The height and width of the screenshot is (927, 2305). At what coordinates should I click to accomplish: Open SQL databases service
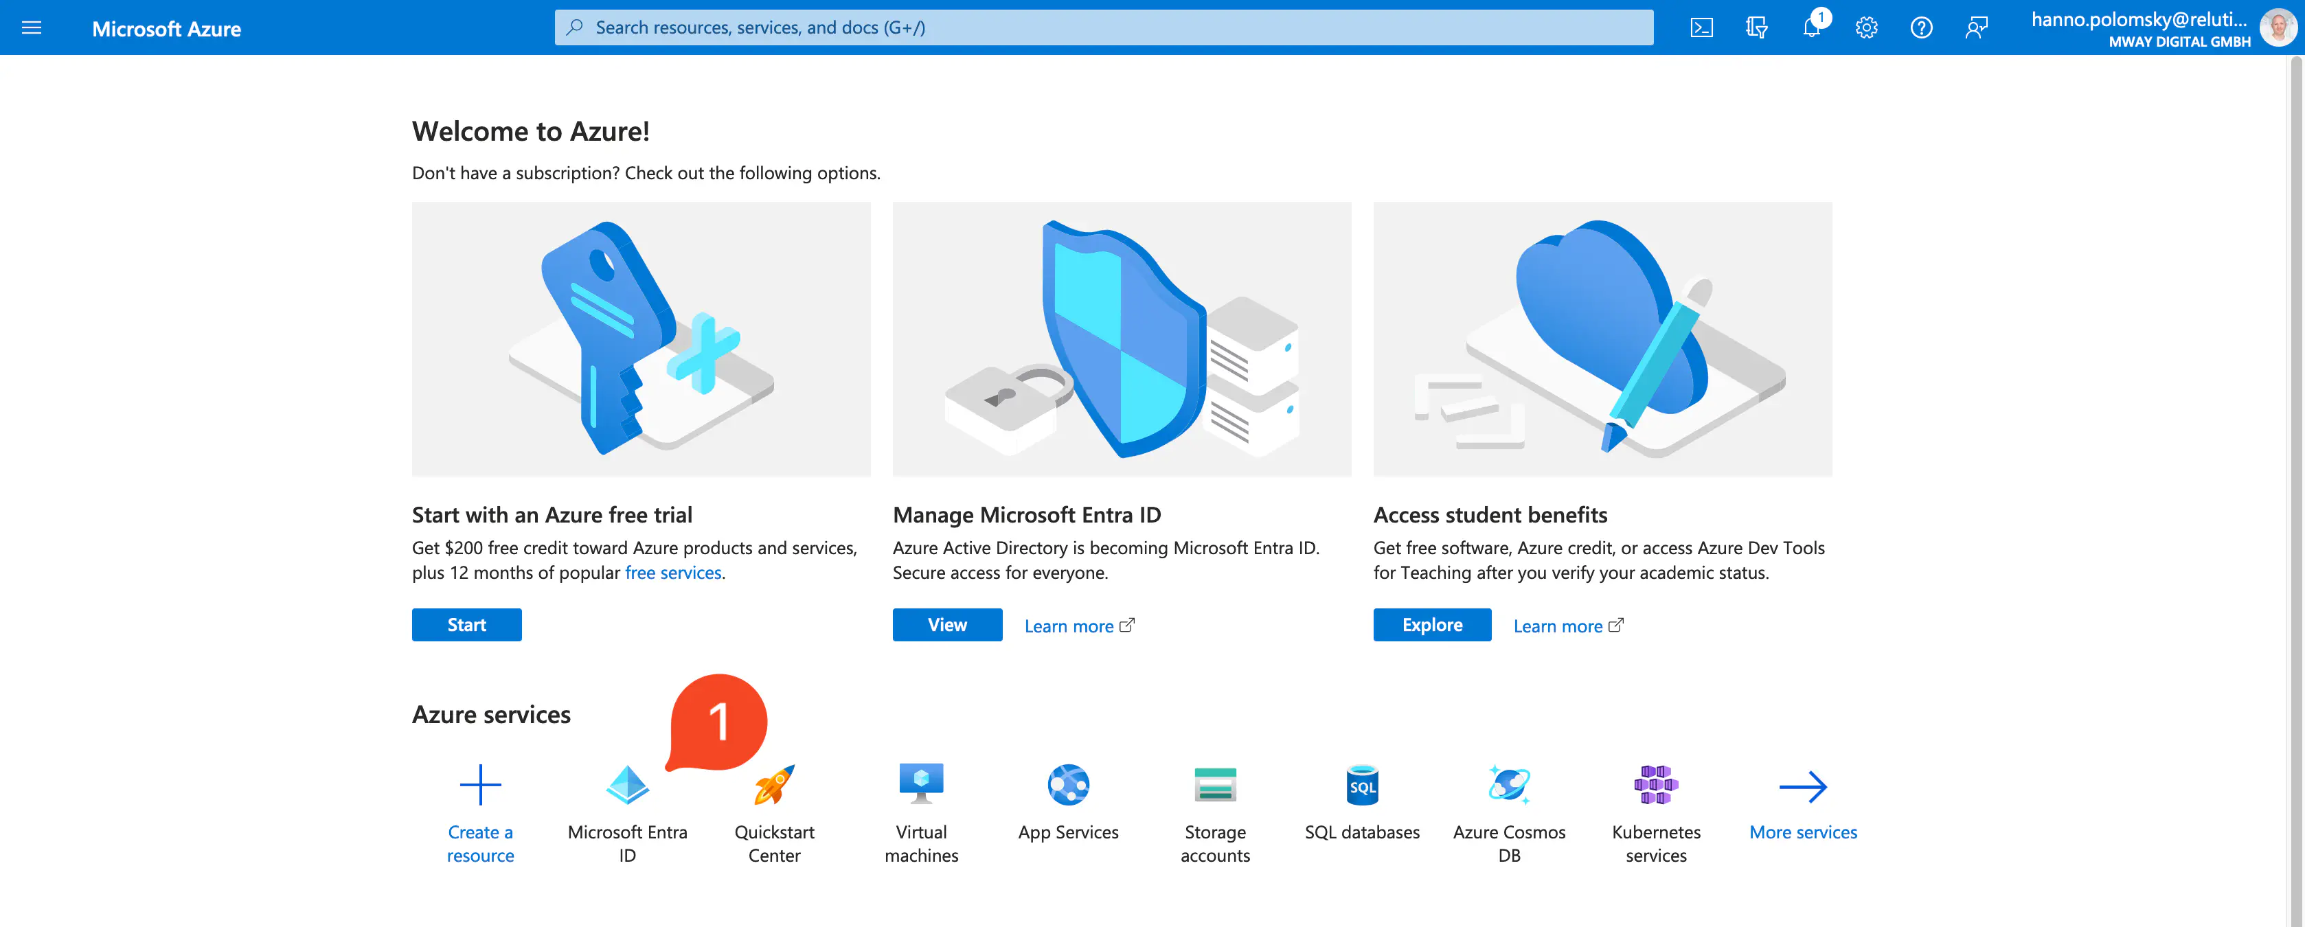1362,786
